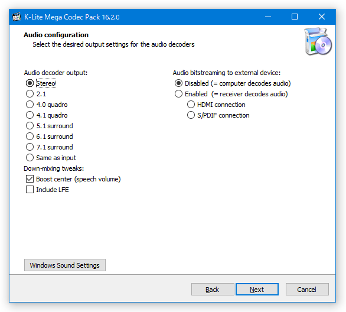Image resolution: width=346 pixels, height=312 pixels.
Task: Open Windows Sound Settings
Action: pos(65,265)
